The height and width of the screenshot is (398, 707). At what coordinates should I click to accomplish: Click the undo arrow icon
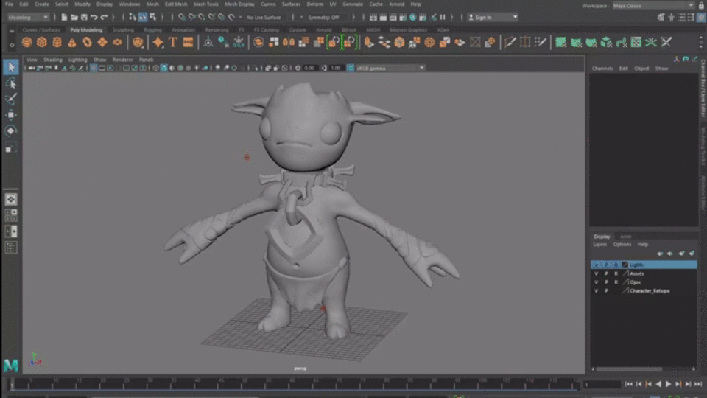pyautogui.click(x=94, y=17)
